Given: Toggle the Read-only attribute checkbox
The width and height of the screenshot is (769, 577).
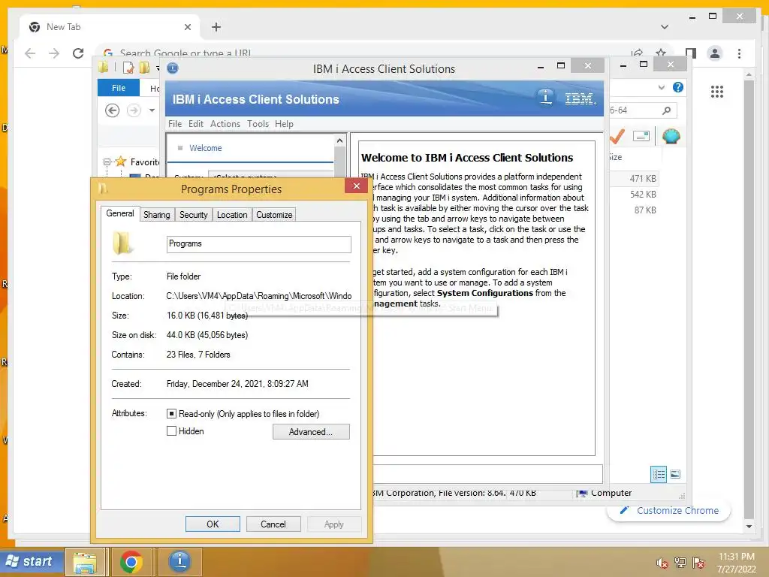Looking at the screenshot, I should point(171,414).
